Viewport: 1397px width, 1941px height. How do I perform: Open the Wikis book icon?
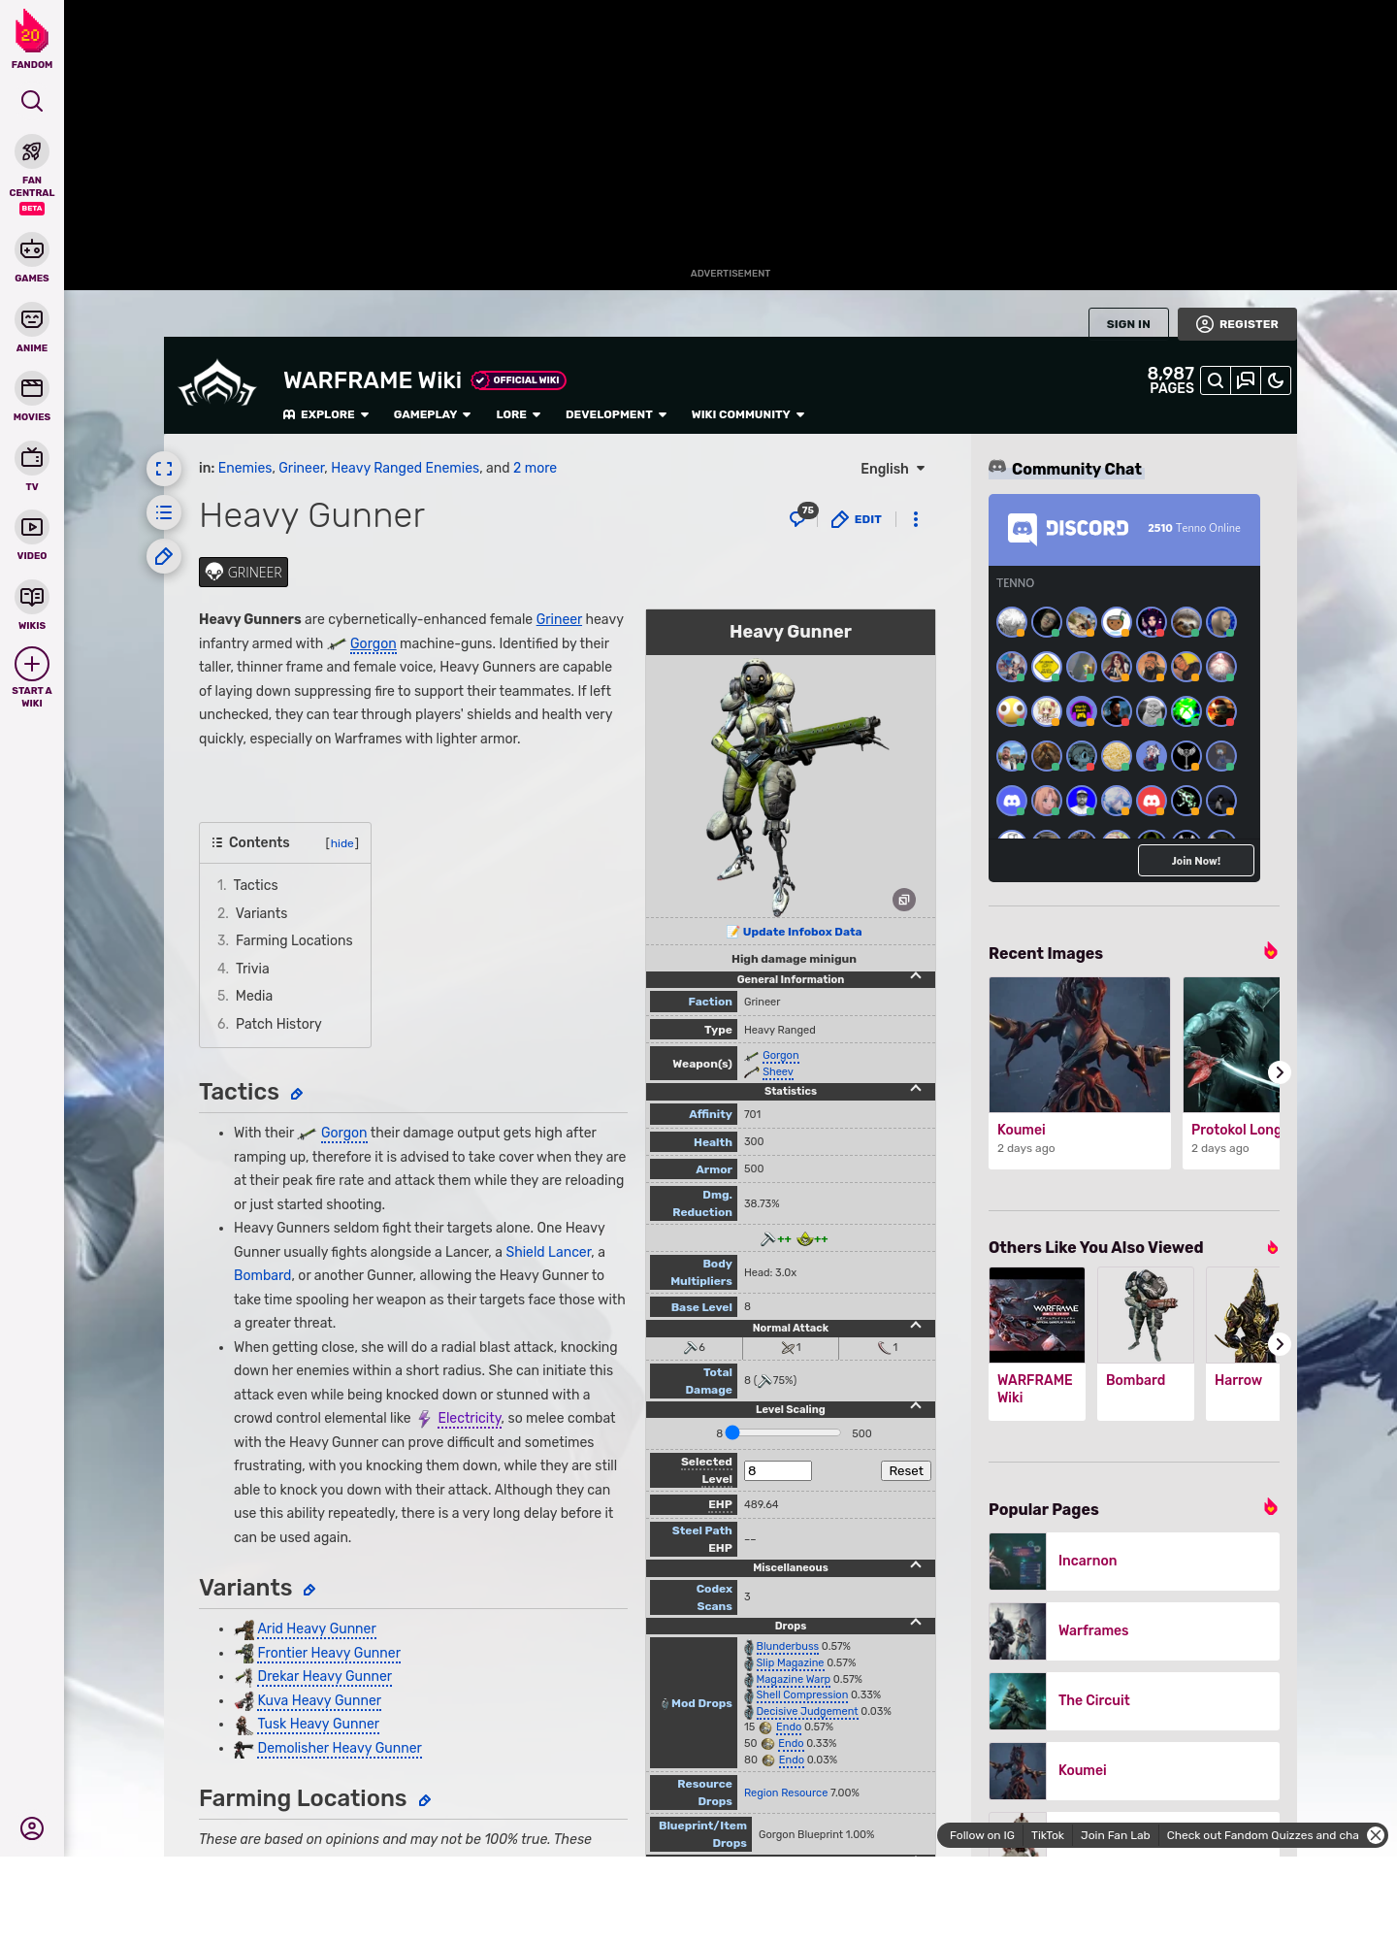point(31,596)
